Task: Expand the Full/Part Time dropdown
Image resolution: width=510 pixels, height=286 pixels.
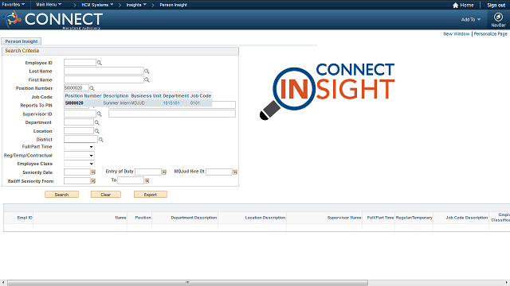Action: pos(79,147)
